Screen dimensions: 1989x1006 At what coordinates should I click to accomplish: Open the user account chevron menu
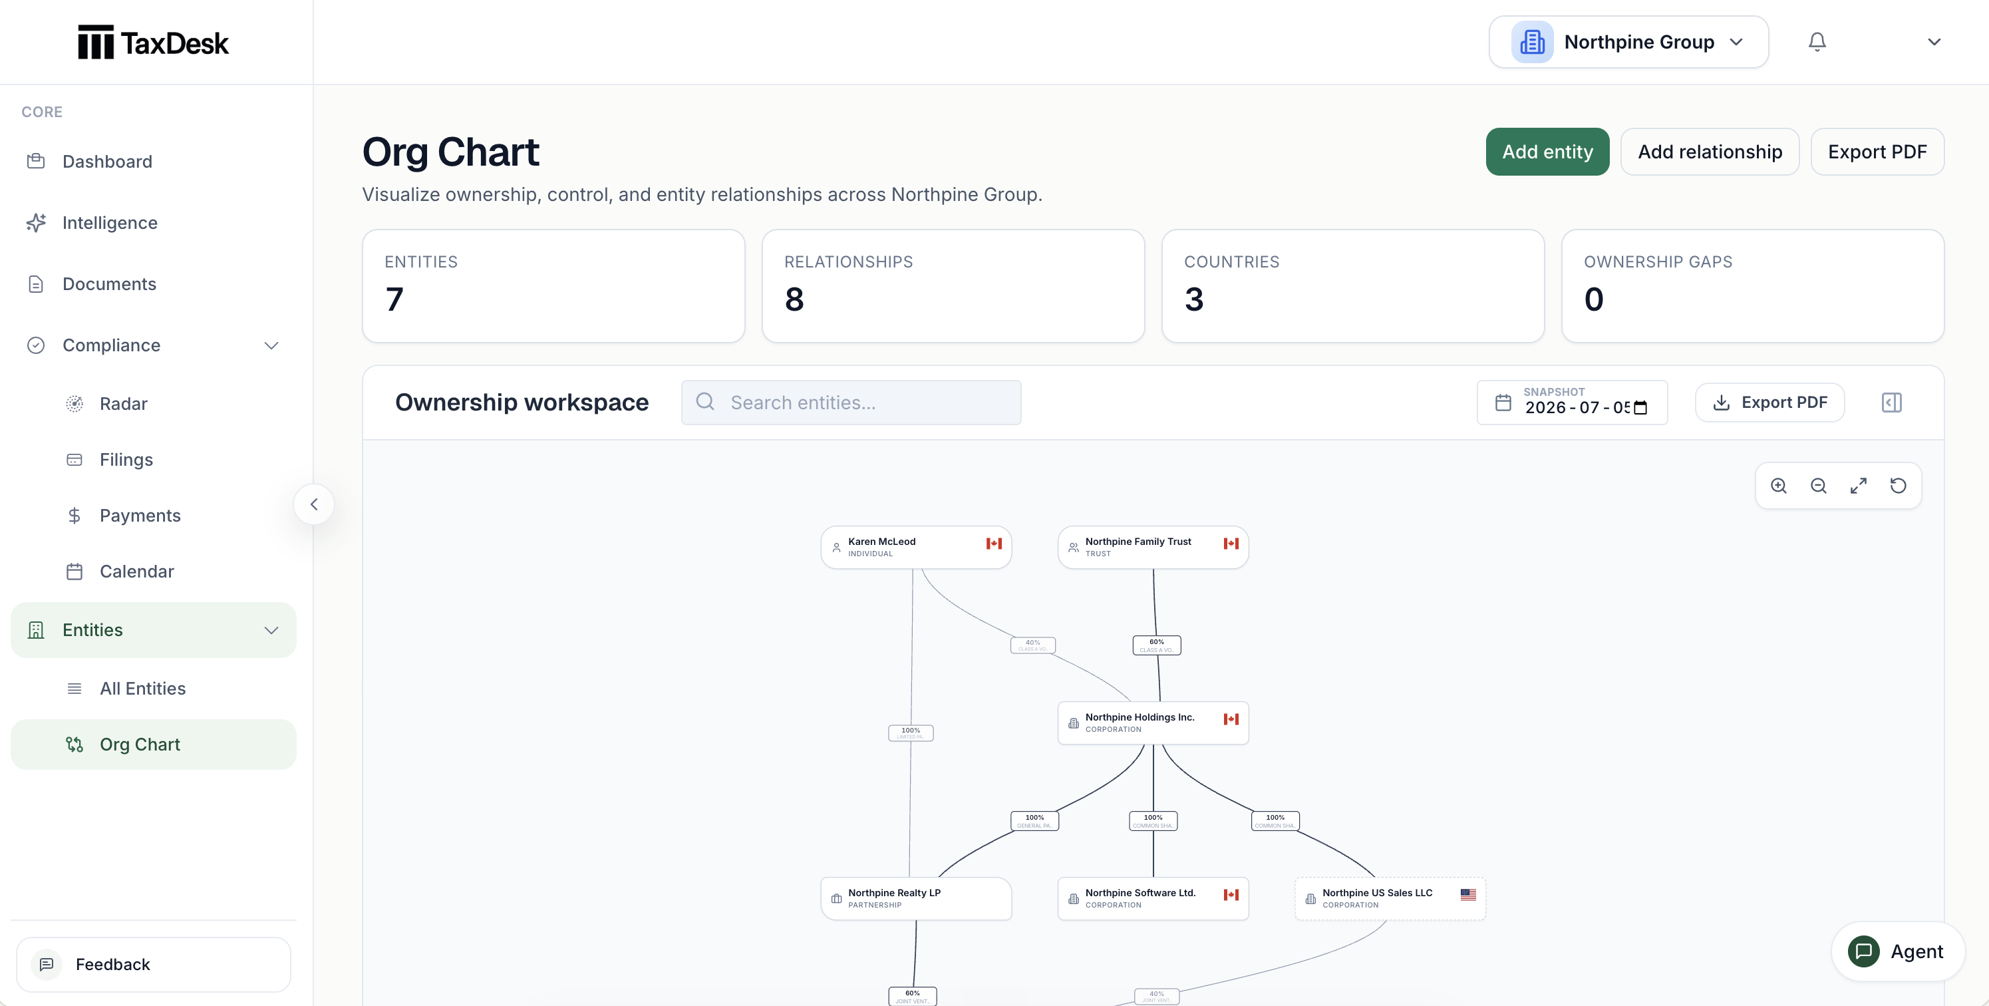pos(1933,42)
